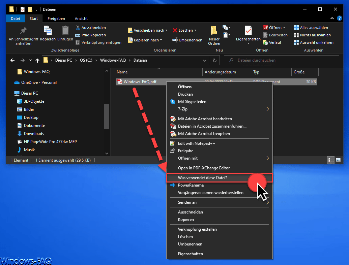
Task: Open Löschen dropdown in ribbon
Action: pos(185,30)
